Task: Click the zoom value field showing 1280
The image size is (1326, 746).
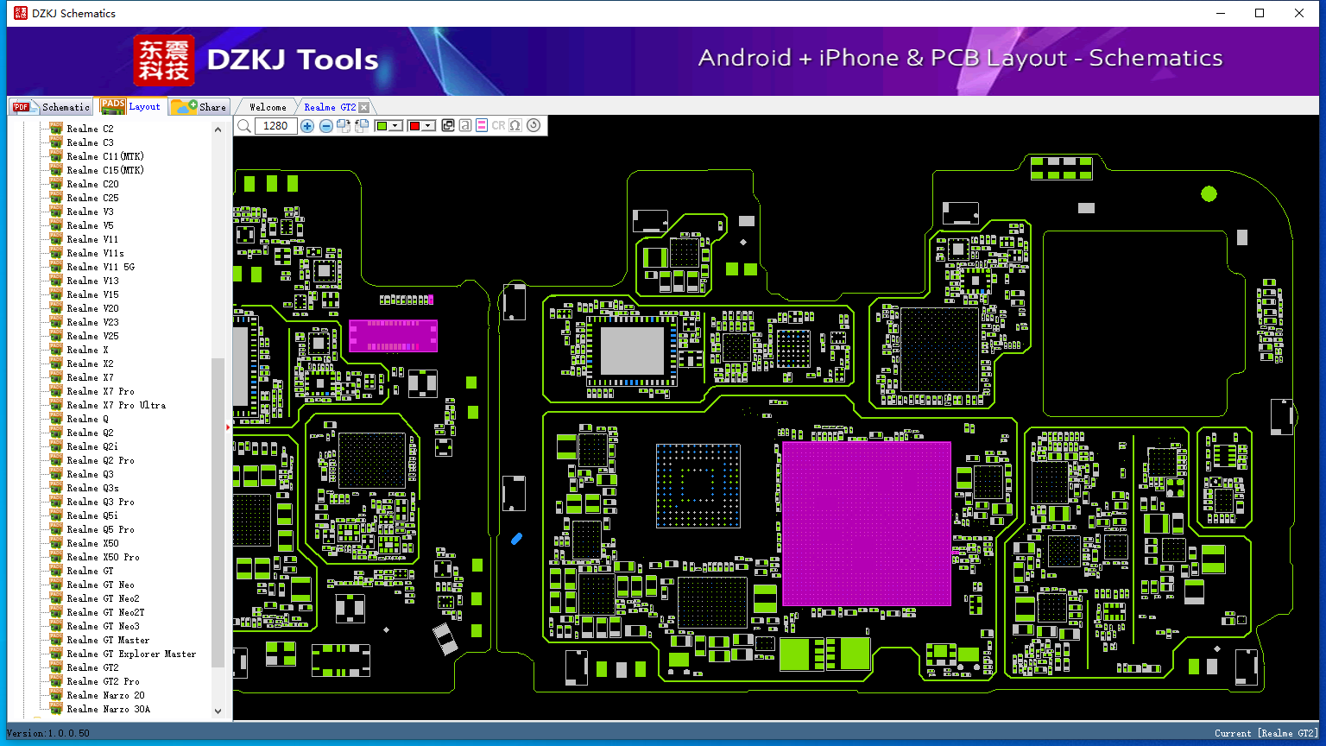Action: [x=275, y=126]
